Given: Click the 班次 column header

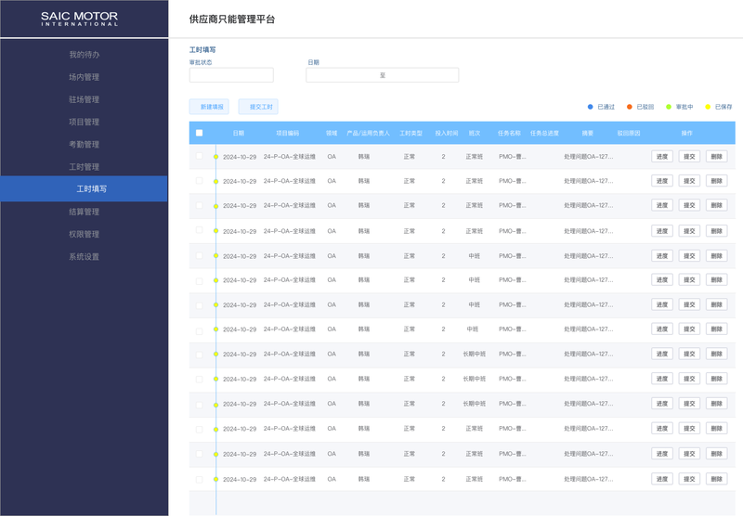Looking at the screenshot, I should 475,133.
